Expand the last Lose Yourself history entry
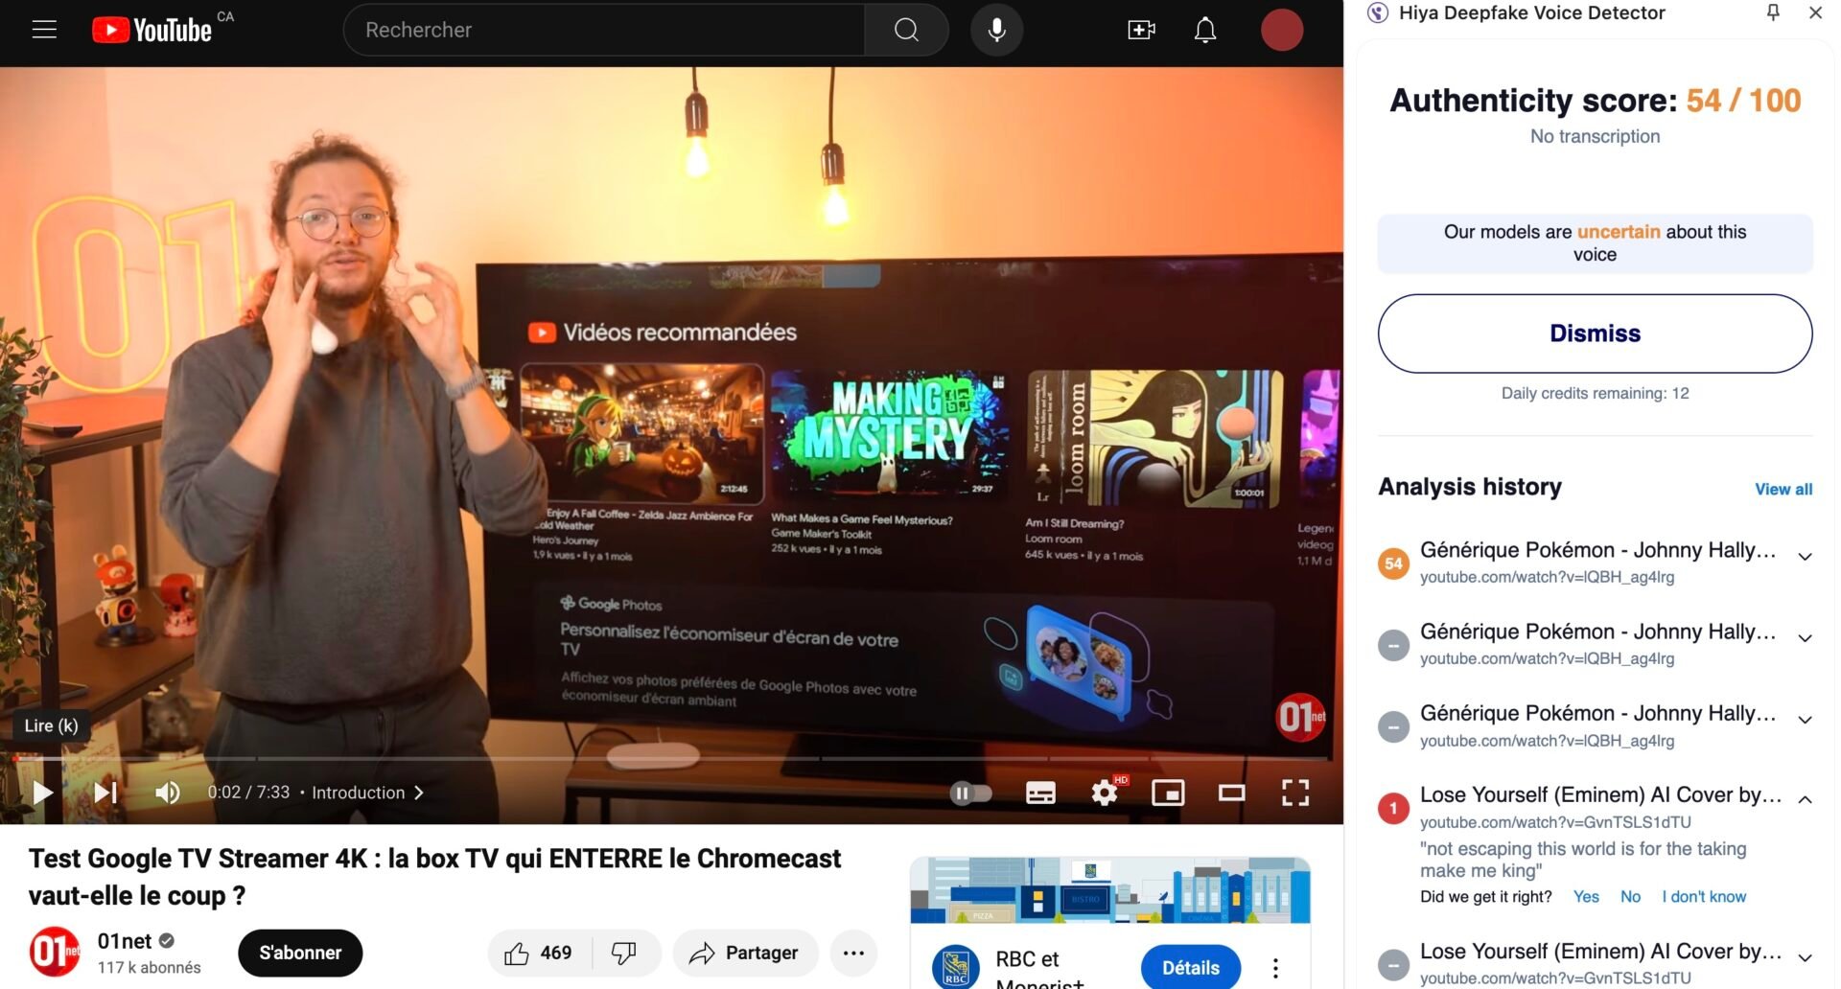 click(x=1805, y=957)
